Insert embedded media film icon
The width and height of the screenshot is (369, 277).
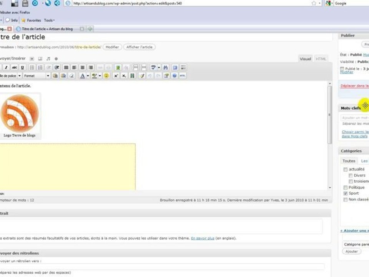(x=132, y=76)
